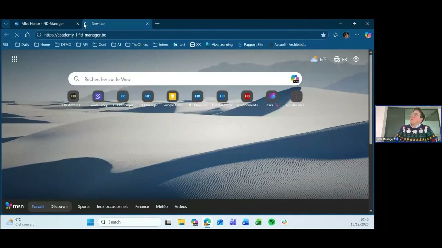This screenshot has height=248, width=442.
Task: Open the Finance feed category
Action: [142, 207]
